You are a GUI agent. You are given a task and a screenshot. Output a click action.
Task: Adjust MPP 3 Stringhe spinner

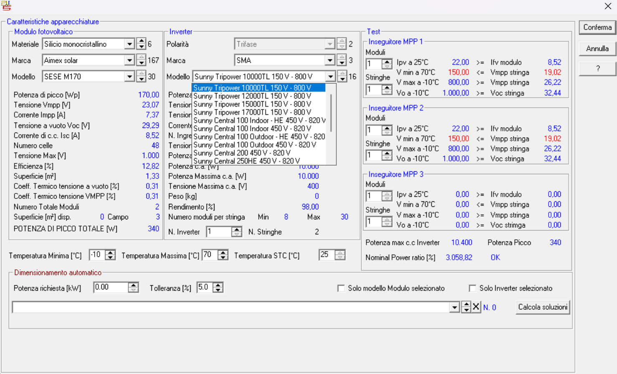pyautogui.click(x=387, y=222)
